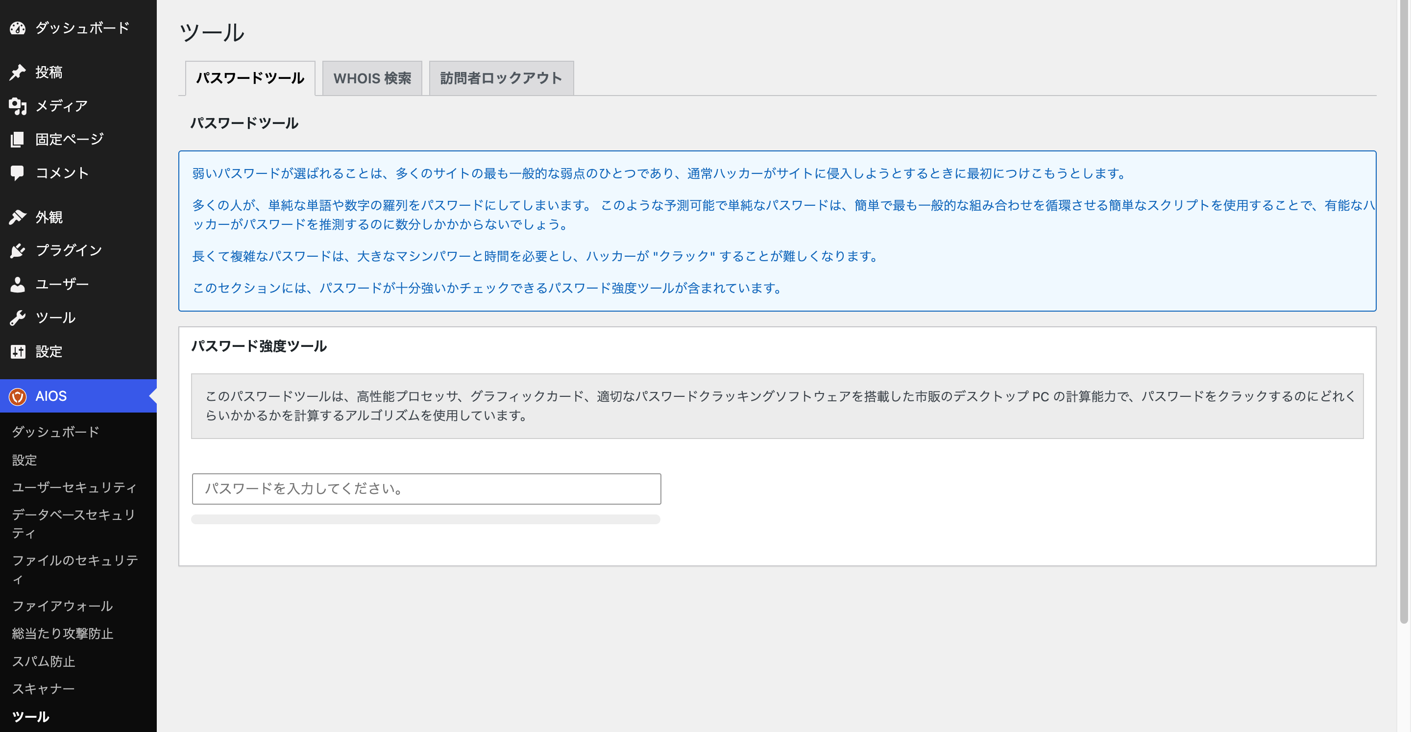
Task: Go to 総当たり攻撃防止 submenu
Action: 62,634
